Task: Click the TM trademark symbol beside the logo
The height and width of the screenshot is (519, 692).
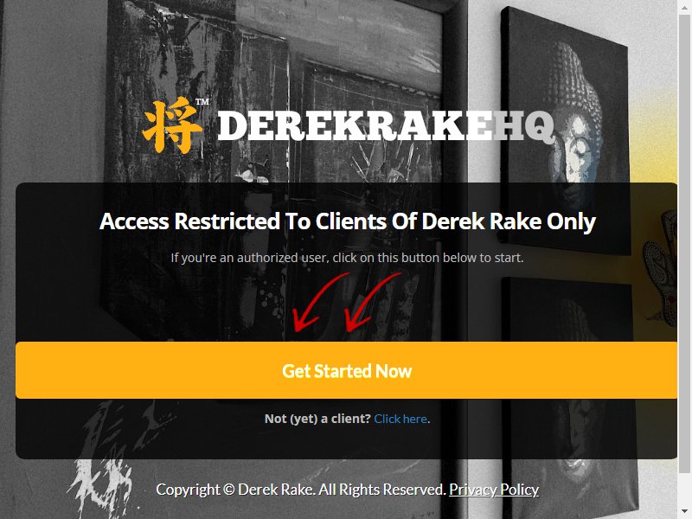Action: point(202,102)
